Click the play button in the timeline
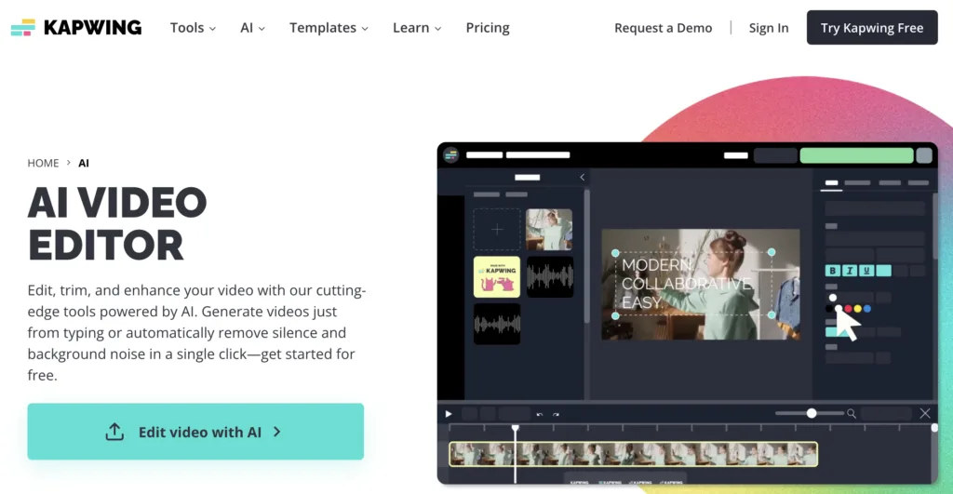953x494 pixels. 449,414
